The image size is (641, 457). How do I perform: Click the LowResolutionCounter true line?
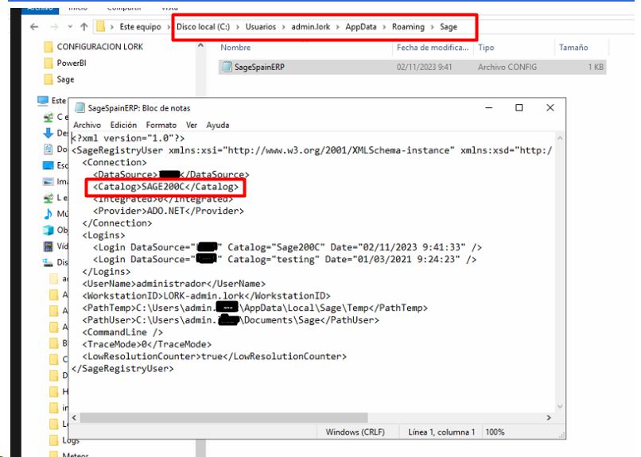214,357
